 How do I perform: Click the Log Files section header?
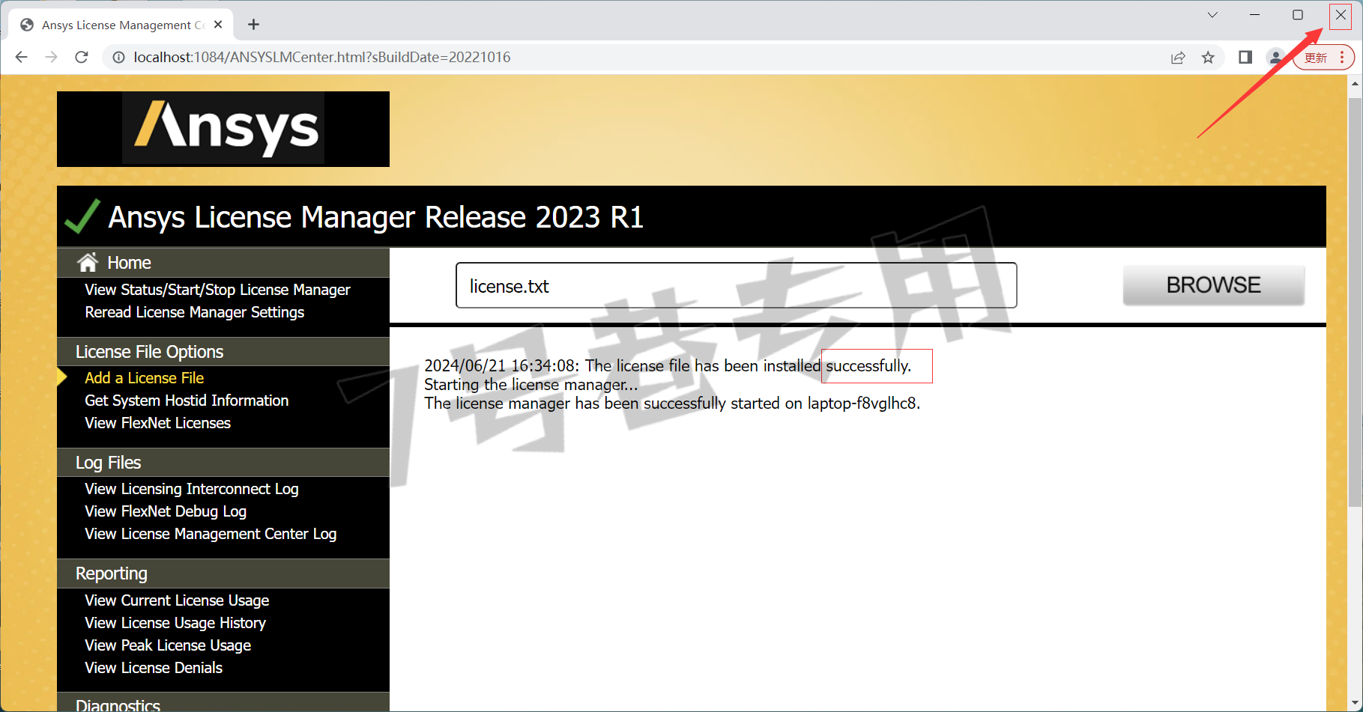tap(223, 463)
